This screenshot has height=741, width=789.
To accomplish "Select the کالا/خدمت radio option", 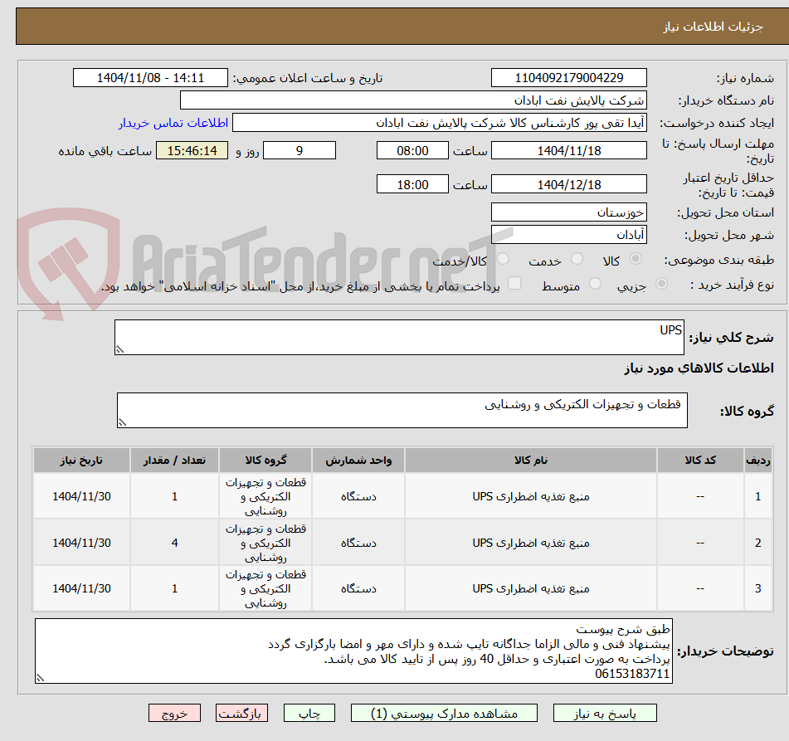I will tap(502, 259).
